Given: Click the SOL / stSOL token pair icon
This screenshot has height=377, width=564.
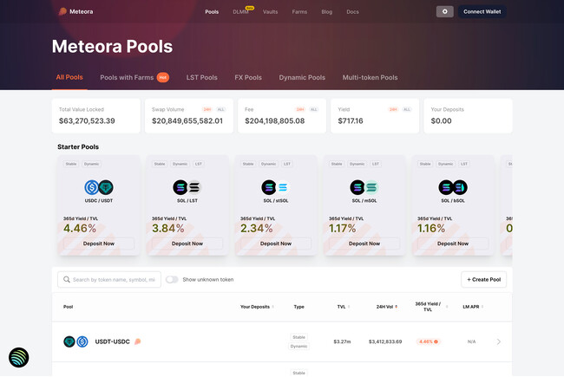Looking at the screenshot, I should [275, 186].
